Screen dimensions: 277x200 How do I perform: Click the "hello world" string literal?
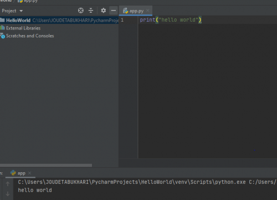click(178, 20)
